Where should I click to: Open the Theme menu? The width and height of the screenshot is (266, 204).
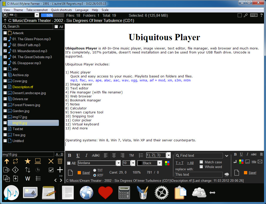pos(18,10)
